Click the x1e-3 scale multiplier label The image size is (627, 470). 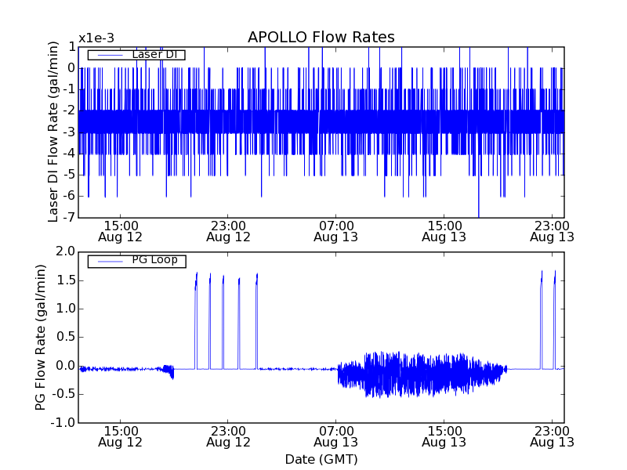pos(96,38)
